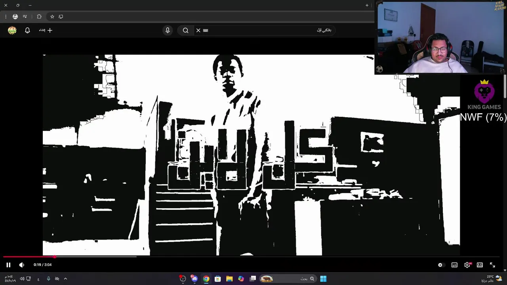Pause the YouTube video
507x285 pixels.
(8, 265)
